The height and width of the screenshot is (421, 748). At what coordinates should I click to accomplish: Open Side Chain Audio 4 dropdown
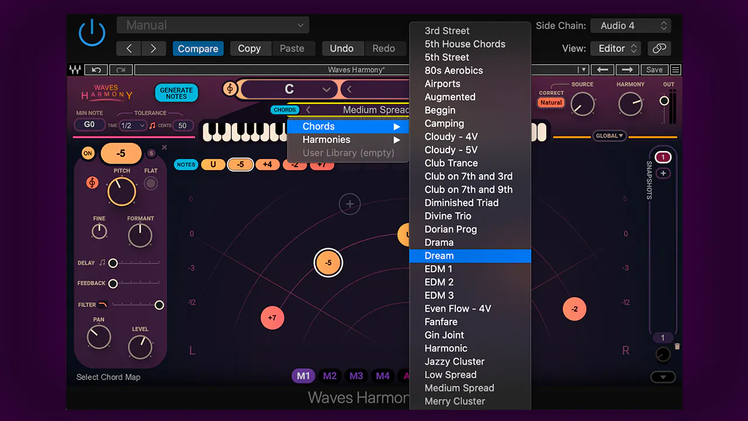(x=631, y=26)
